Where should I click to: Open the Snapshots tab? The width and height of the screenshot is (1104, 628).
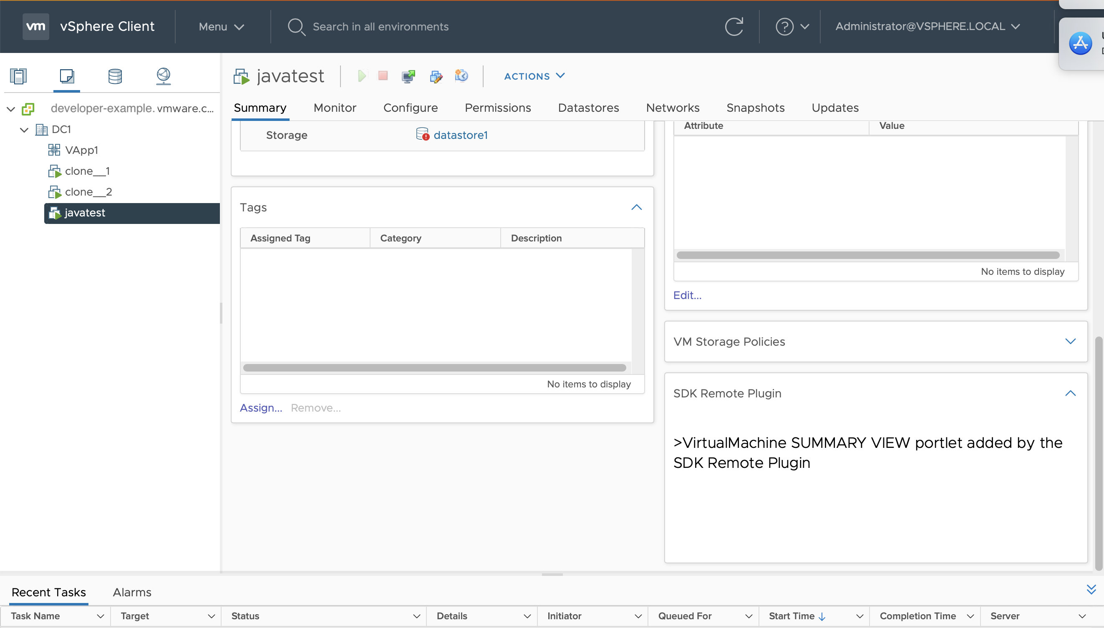click(756, 108)
